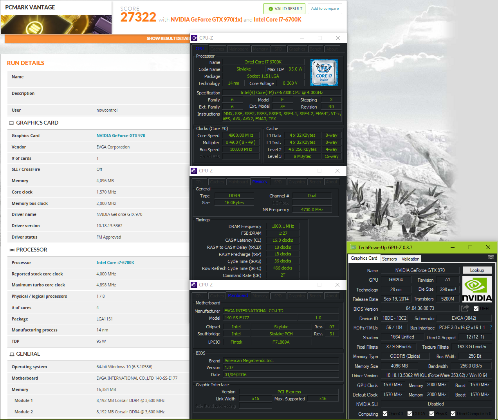Click the Bus Speed value 100.00 MHz

241,149
